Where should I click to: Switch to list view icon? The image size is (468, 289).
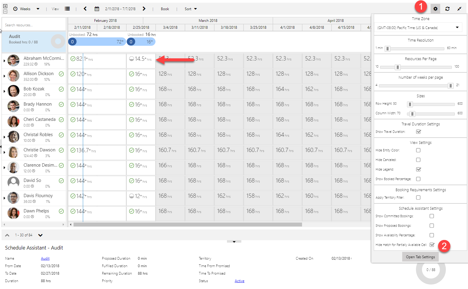[67, 9]
